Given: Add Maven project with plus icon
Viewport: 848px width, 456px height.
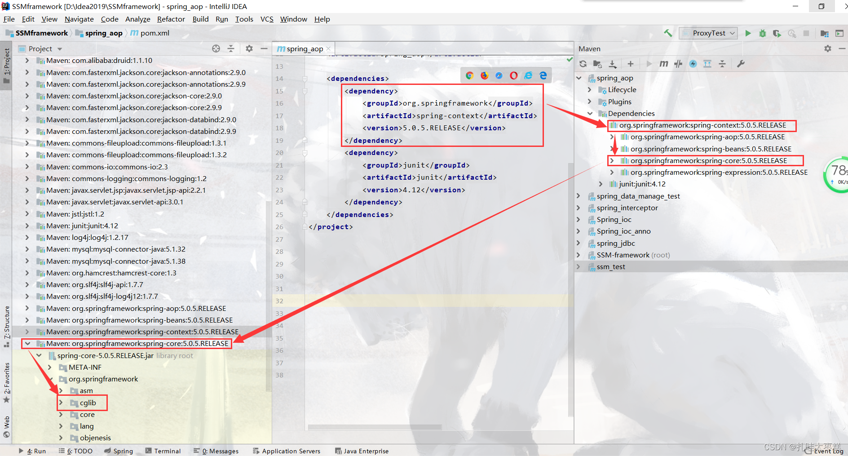Looking at the screenshot, I should point(631,64).
